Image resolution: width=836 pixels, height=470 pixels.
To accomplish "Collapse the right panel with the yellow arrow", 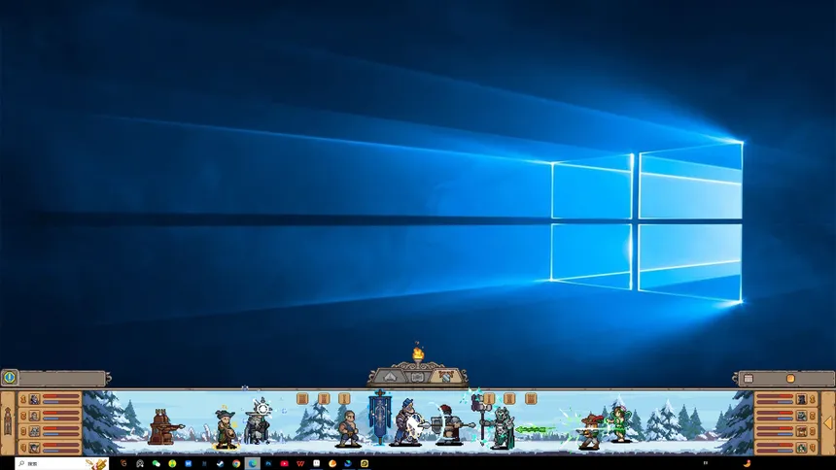I will point(827,423).
